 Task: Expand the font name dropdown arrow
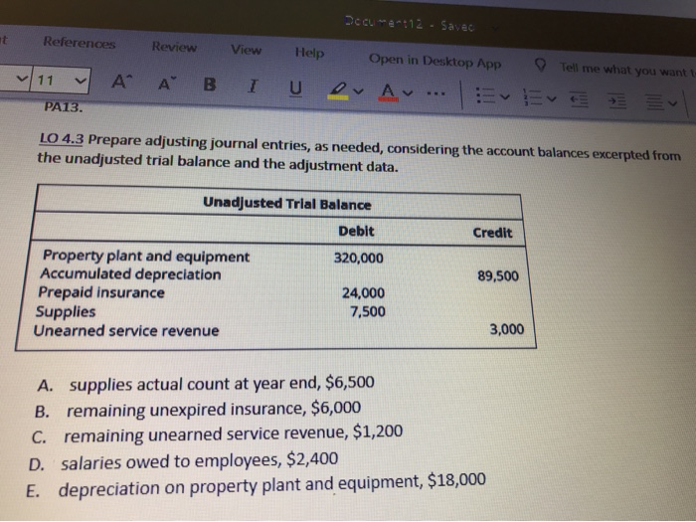[21, 79]
